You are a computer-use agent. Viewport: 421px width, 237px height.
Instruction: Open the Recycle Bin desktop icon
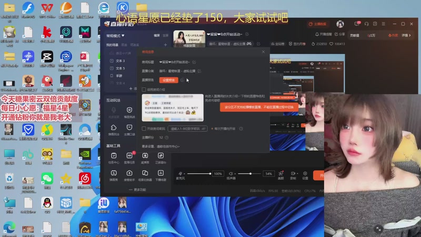tap(9, 181)
